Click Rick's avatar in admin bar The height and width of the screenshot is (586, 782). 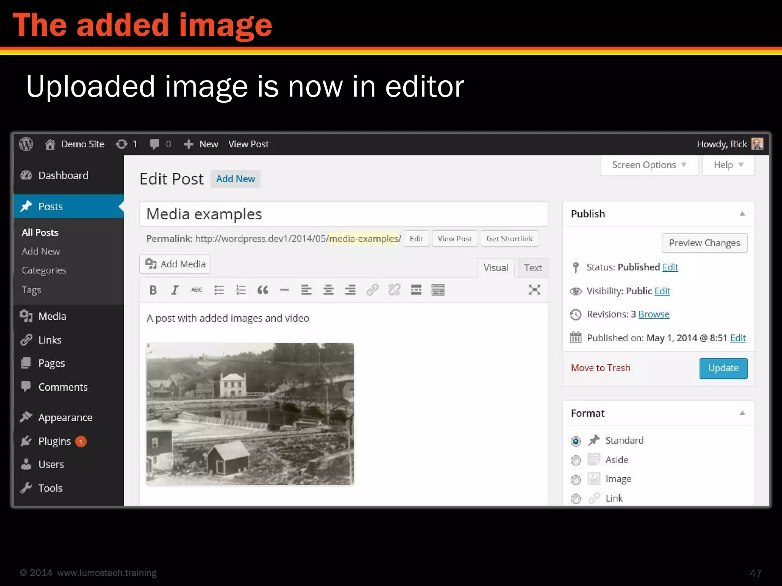click(757, 144)
